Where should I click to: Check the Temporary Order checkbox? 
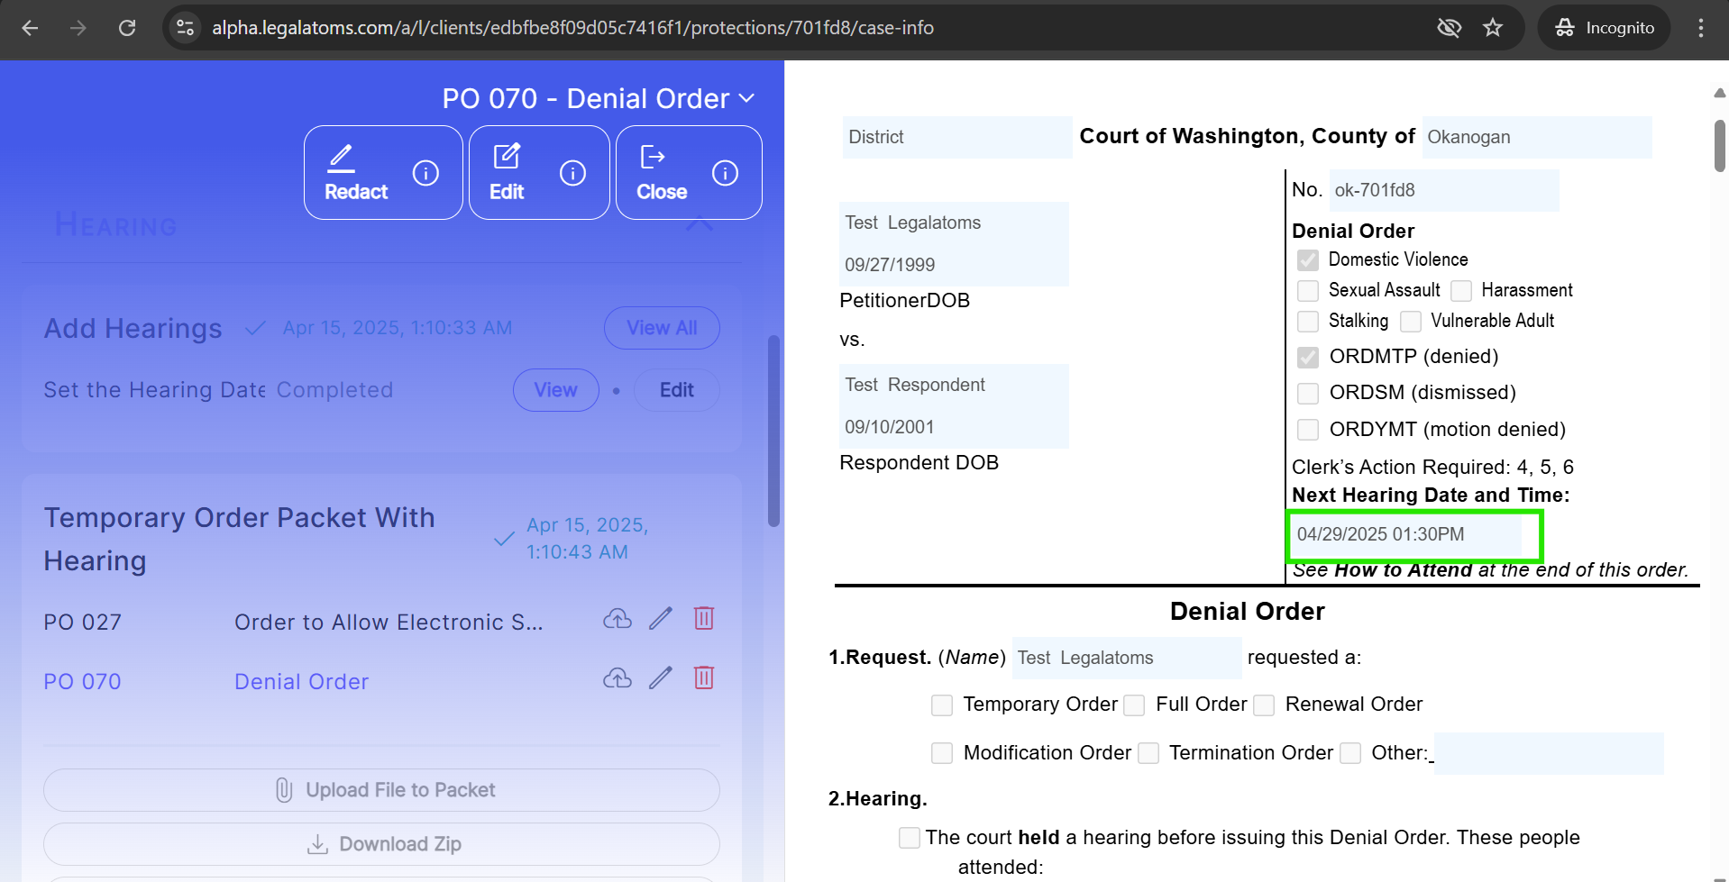[x=942, y=705]
